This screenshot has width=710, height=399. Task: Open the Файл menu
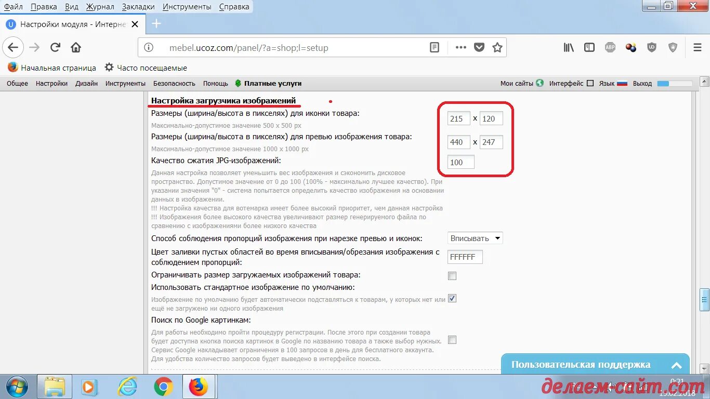13,7
